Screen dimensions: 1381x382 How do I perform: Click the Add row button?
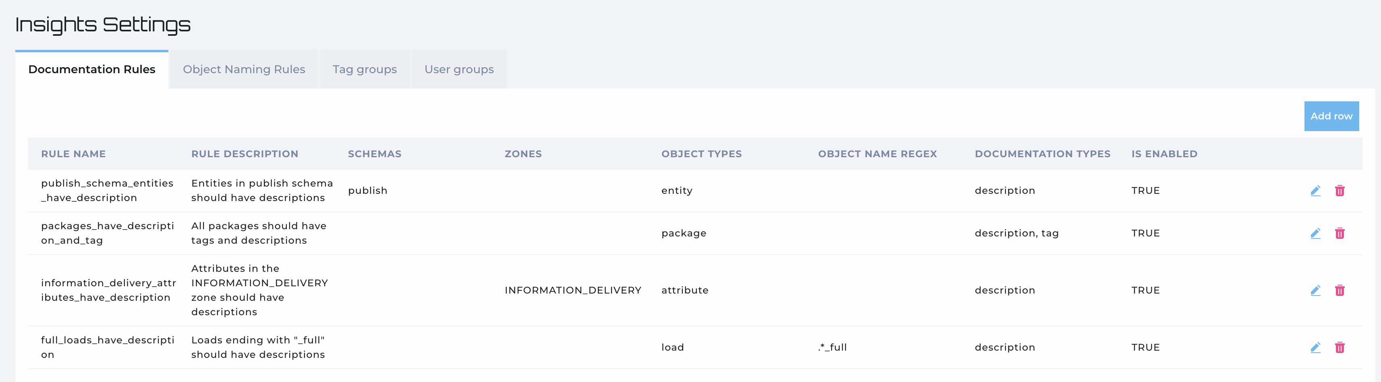[1331, 115]
